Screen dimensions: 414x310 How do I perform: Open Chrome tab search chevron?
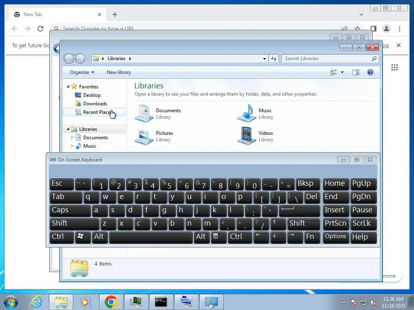point(361,15)
